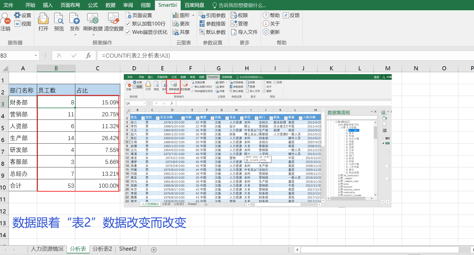Select row 5 header
The image size is (474, 255).
(4, 126)
